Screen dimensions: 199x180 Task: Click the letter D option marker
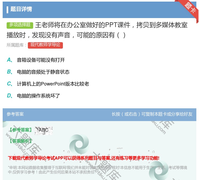click(10, 96)
